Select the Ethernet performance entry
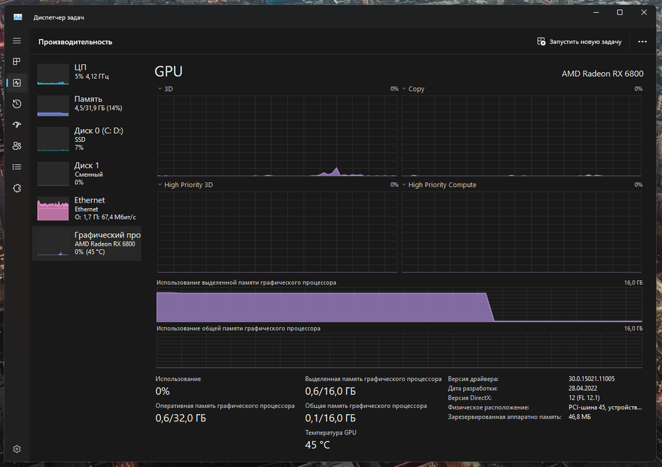This screenshot has width=662, height=467. (x=87, y=209)
